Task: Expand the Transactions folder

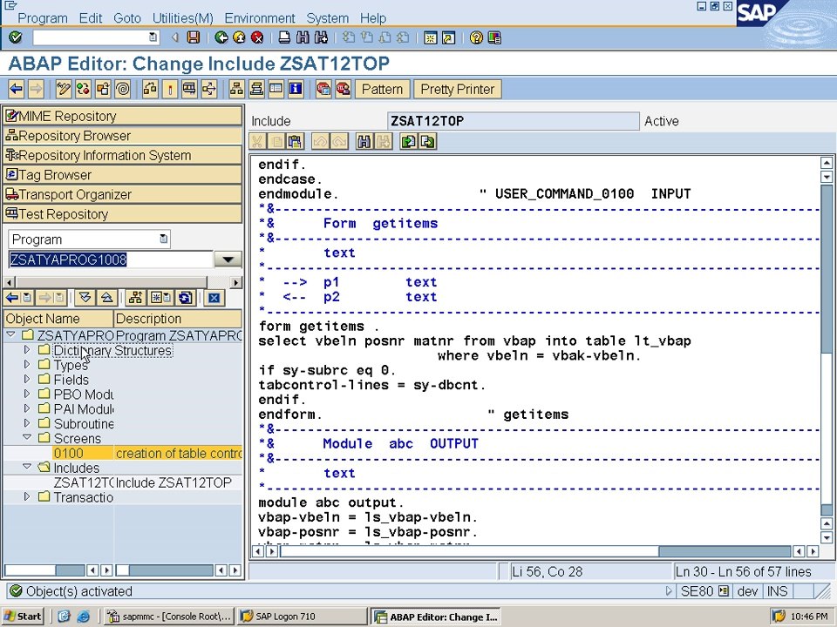Action: 27,497
